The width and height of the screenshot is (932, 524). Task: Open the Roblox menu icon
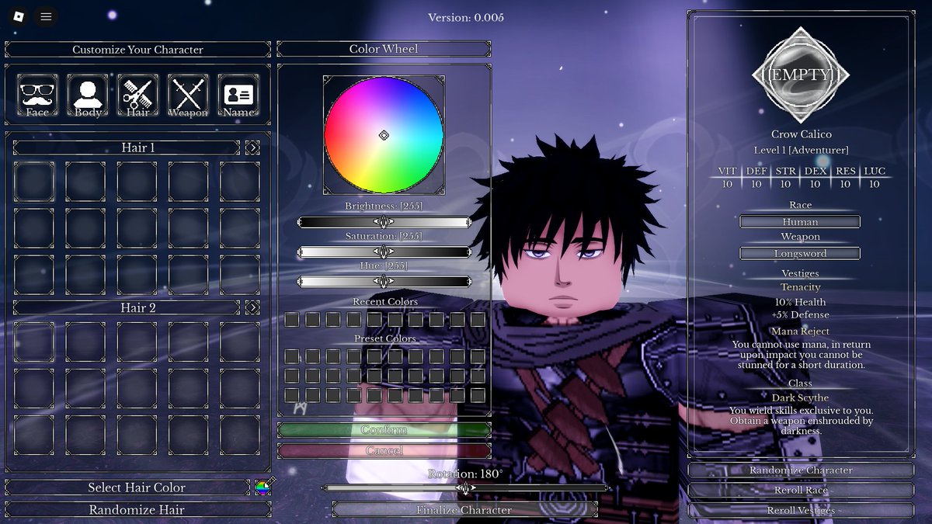[x=19, y=16]
